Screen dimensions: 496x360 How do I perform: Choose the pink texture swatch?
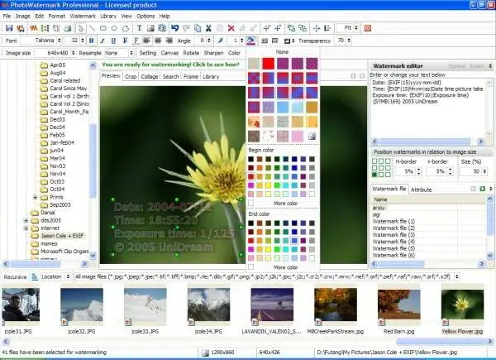click(x=298, y=137)
